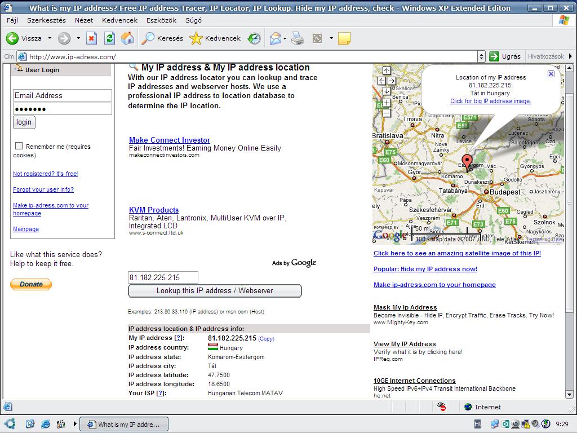Click the Email Address input field

click(63, 95)
